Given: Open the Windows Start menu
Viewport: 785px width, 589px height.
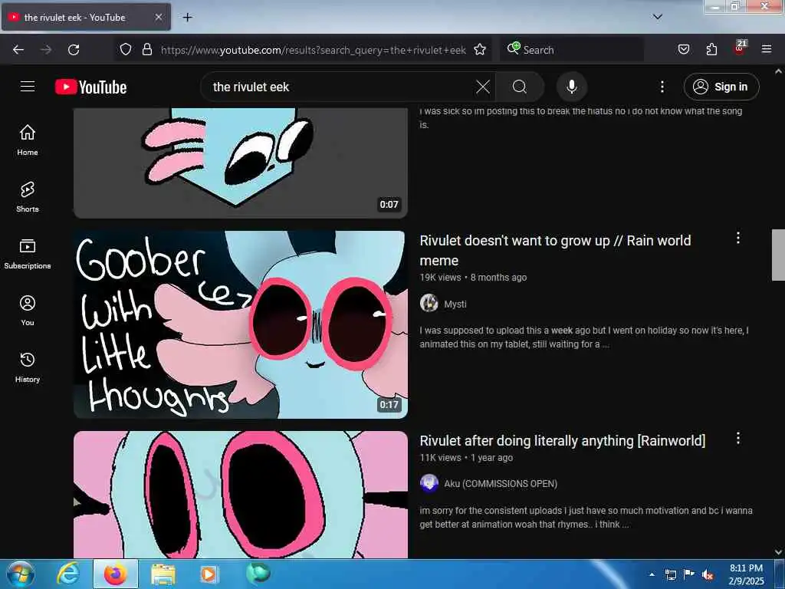Looking at the screenshot, I should click(x=21, y=574).
